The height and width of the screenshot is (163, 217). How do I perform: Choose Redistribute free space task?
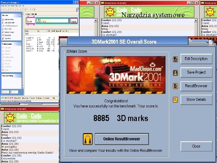(8, 32)
